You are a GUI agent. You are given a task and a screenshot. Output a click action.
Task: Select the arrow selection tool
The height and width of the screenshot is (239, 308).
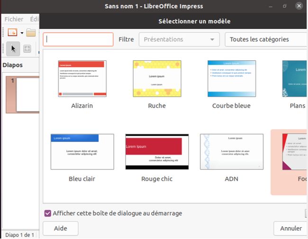point(13,48)
